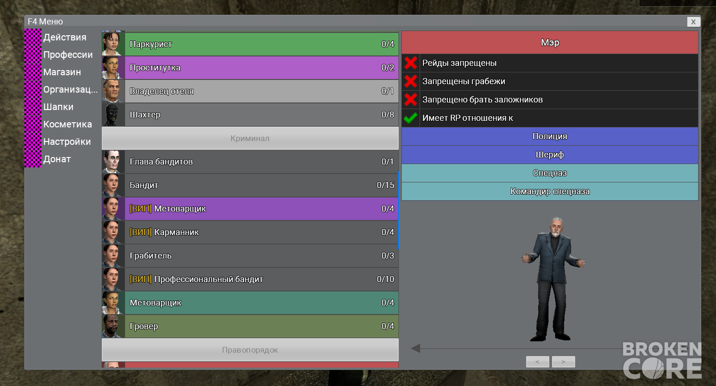The height and width of the screenshot is (386, 716).
Task: Choose the [ВИП] Карманник job
Action: [x=250, y=232]
